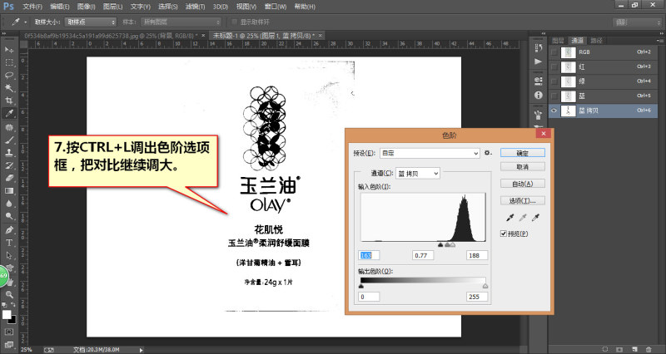Select the Gradient tool
666x354 pixels.
pyautogui.click(x=9, y=191)
